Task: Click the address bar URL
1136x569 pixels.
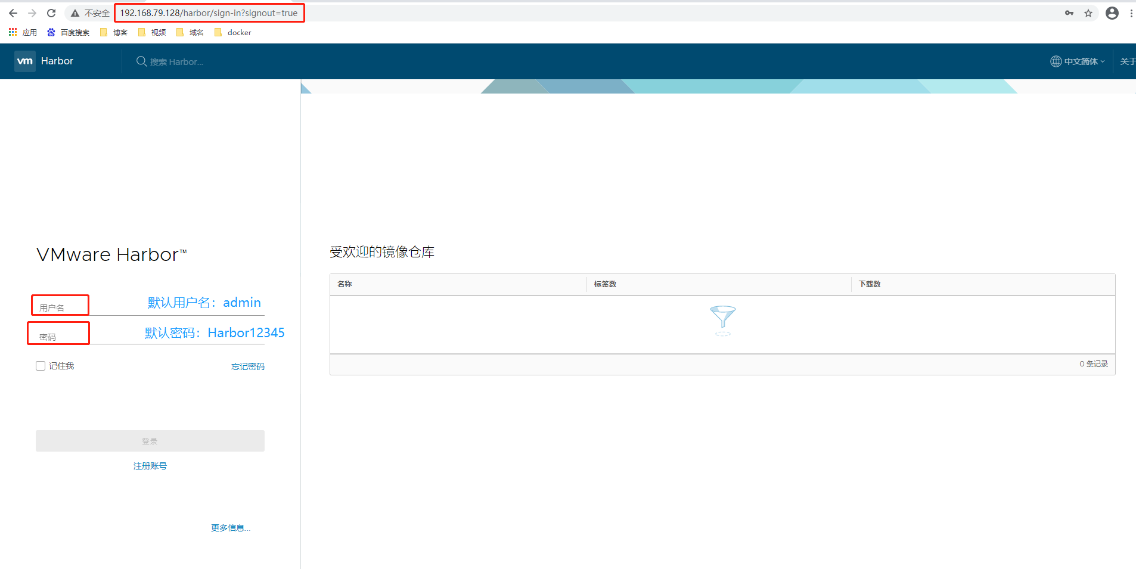Action: [209, 13]
